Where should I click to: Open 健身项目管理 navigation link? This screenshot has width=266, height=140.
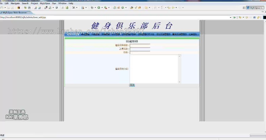pyautogui.click(x=73, y=34)
